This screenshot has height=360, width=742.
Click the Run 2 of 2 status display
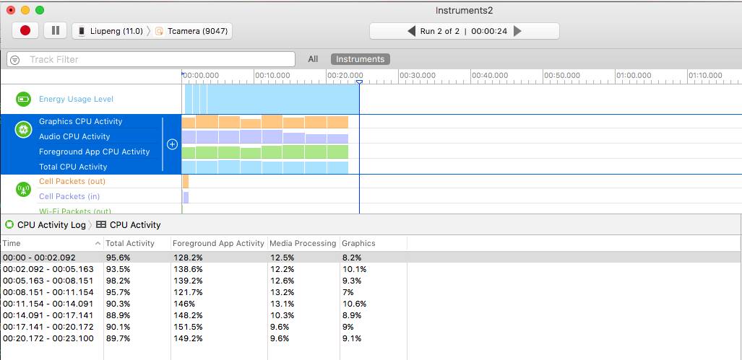(464, 31)
